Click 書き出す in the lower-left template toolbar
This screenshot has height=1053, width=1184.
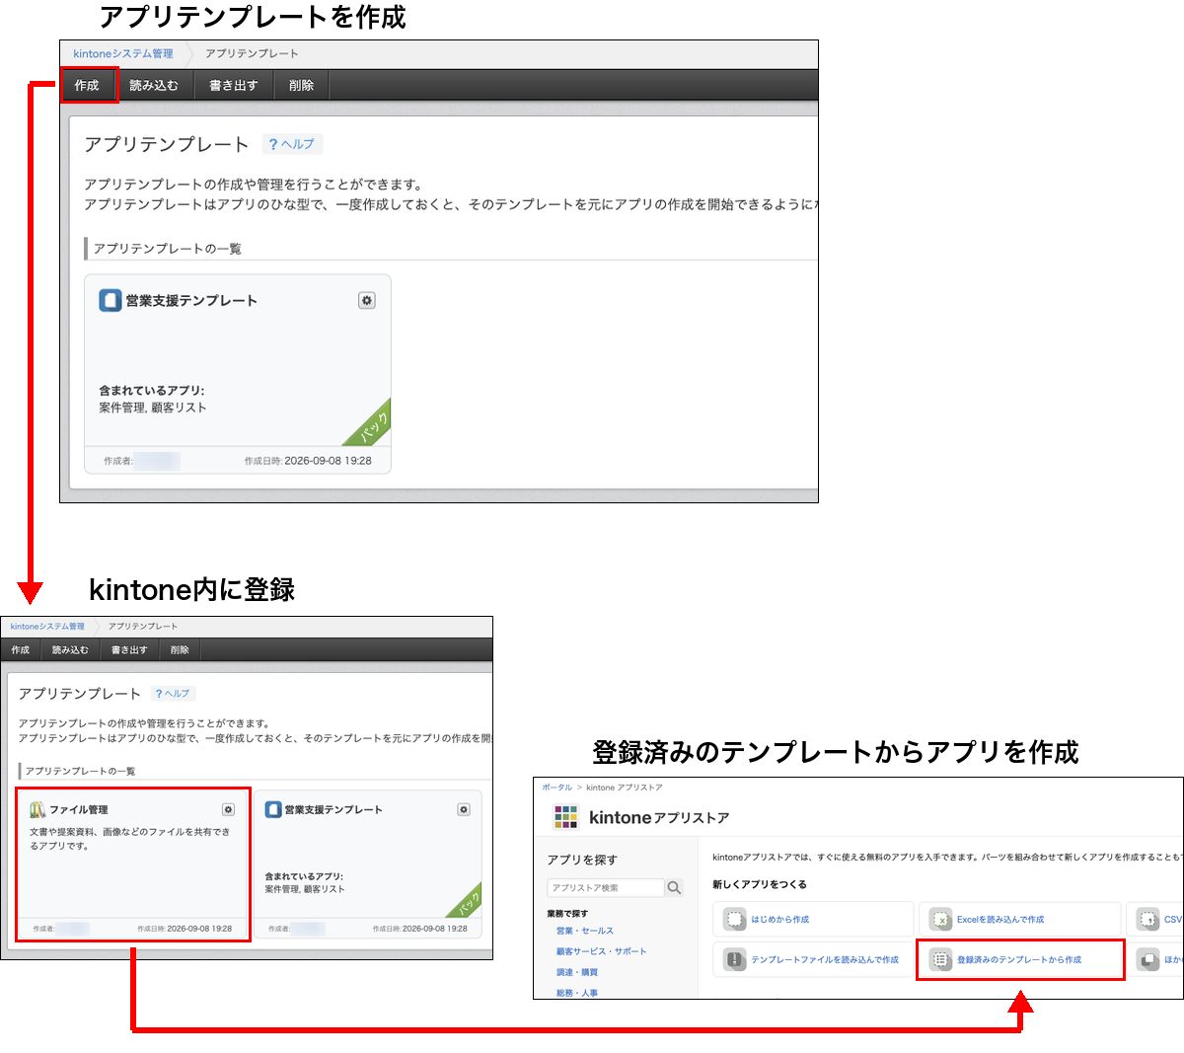[129, 649]
